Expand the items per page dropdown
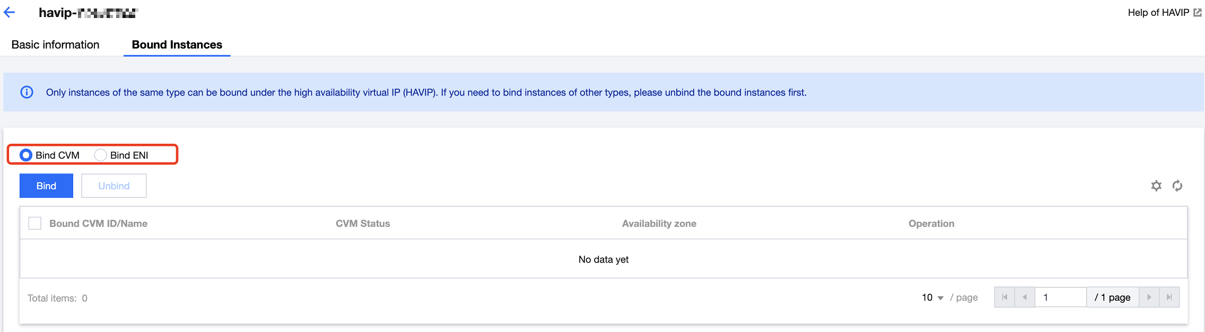The width and height of the screenshot is (1205, 332). coord(932,298)
